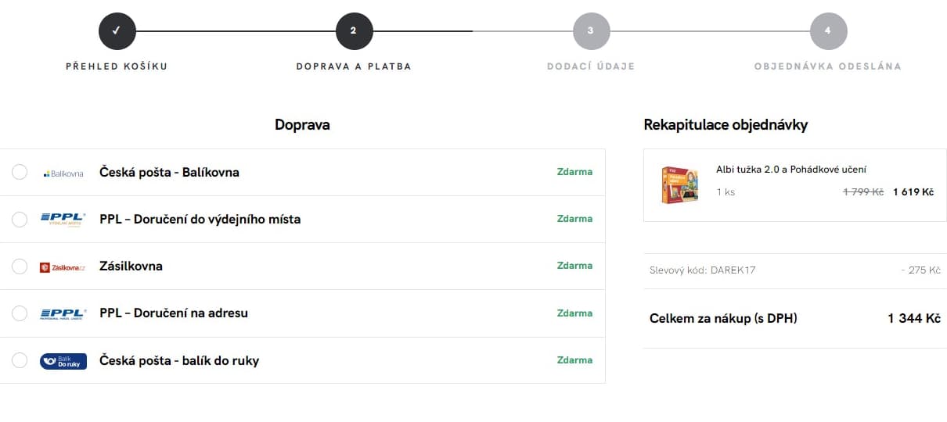This screenshot has width=947, height=422.
Task: Select Zásilkovna delivery radio button
Action: [x=20, y=266]
